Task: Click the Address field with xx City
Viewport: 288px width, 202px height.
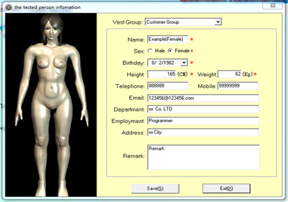Action: point(203,132)
